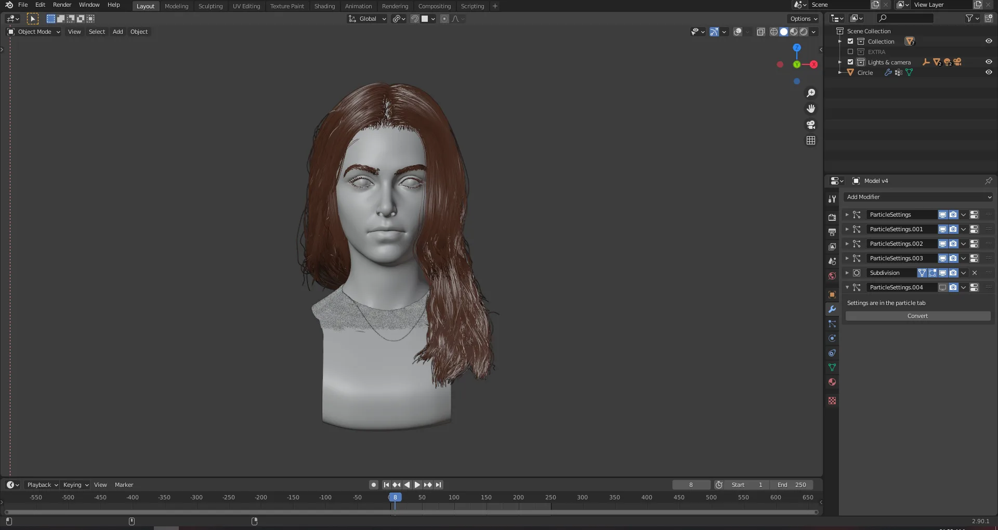Open the Material properties tab icon
Image resolution: width=998 pixels, height=530 pixels.
pyautogui.click(x=832, y=382)
